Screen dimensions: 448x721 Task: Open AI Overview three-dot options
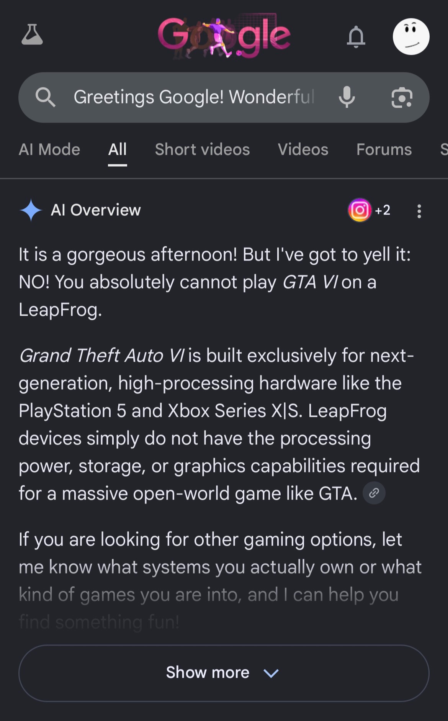[419, 211]
